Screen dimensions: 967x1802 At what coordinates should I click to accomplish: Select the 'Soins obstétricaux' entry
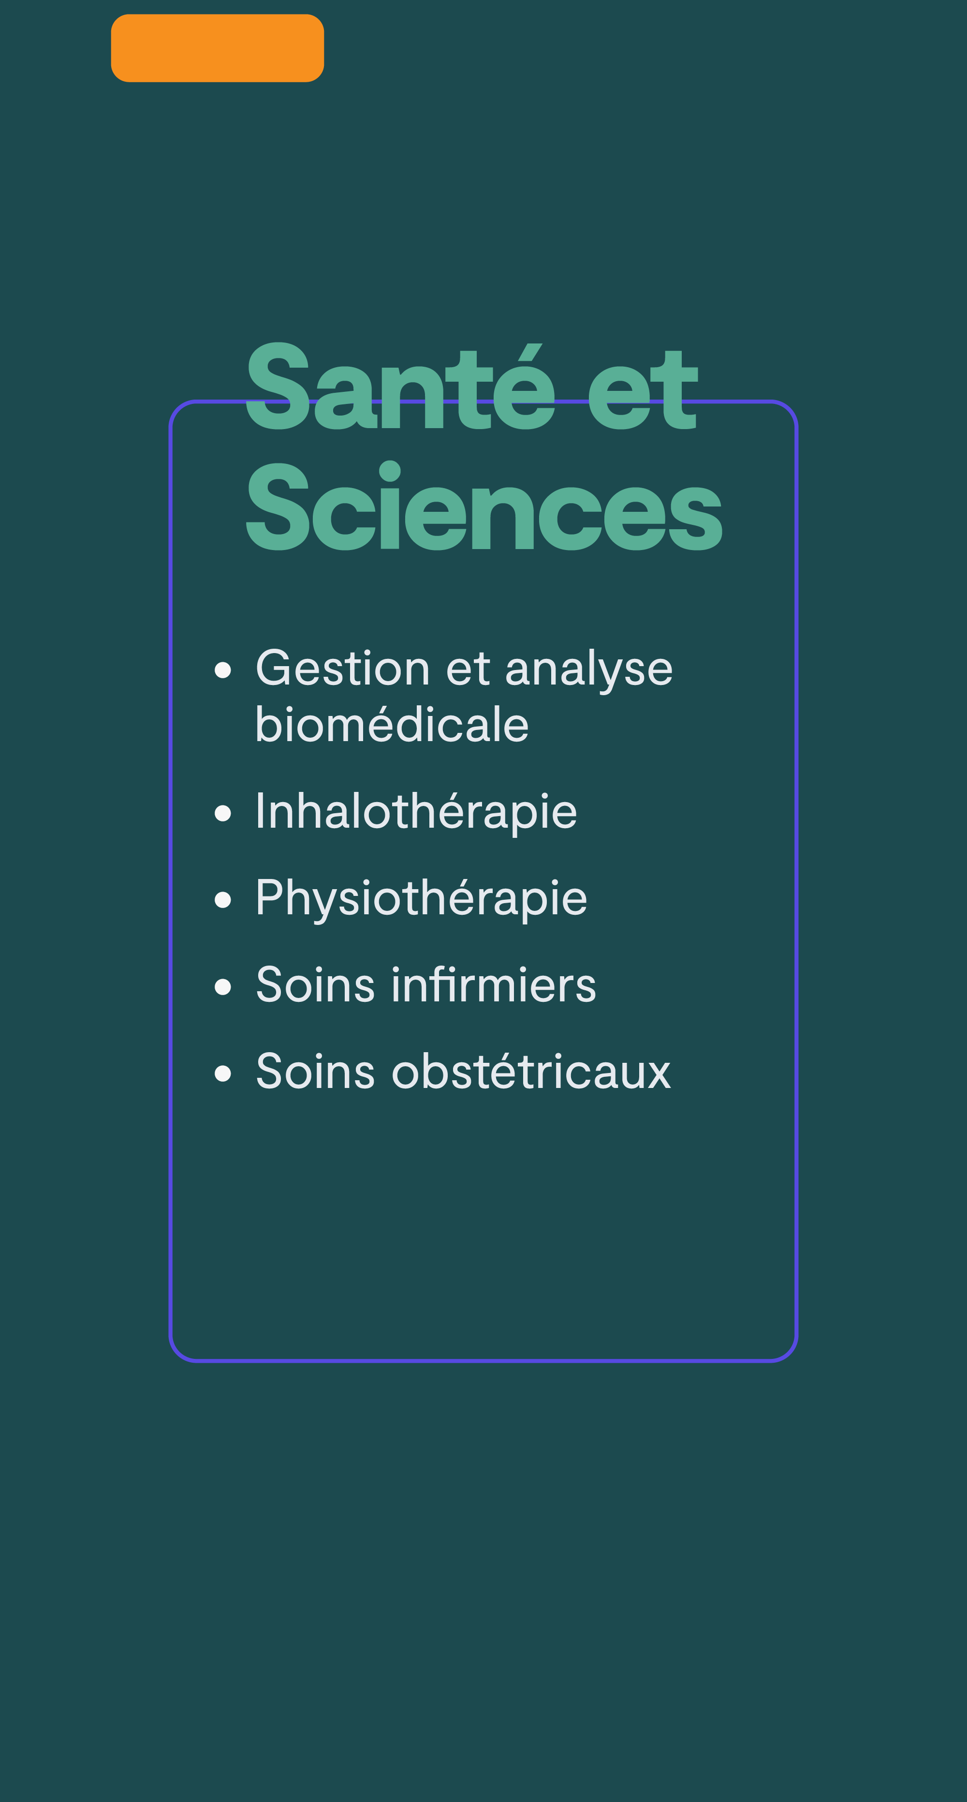(x=464, y=1072)
